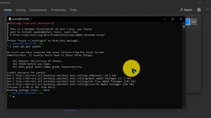Image resolution: width=211 pixels, height=118 pixels.
Task: Click the ellipsis button beside blue Store button
Action: (x=194, y=22)
